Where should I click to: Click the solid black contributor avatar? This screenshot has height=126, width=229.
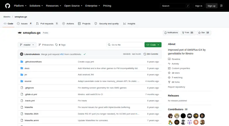pos(183,116)
